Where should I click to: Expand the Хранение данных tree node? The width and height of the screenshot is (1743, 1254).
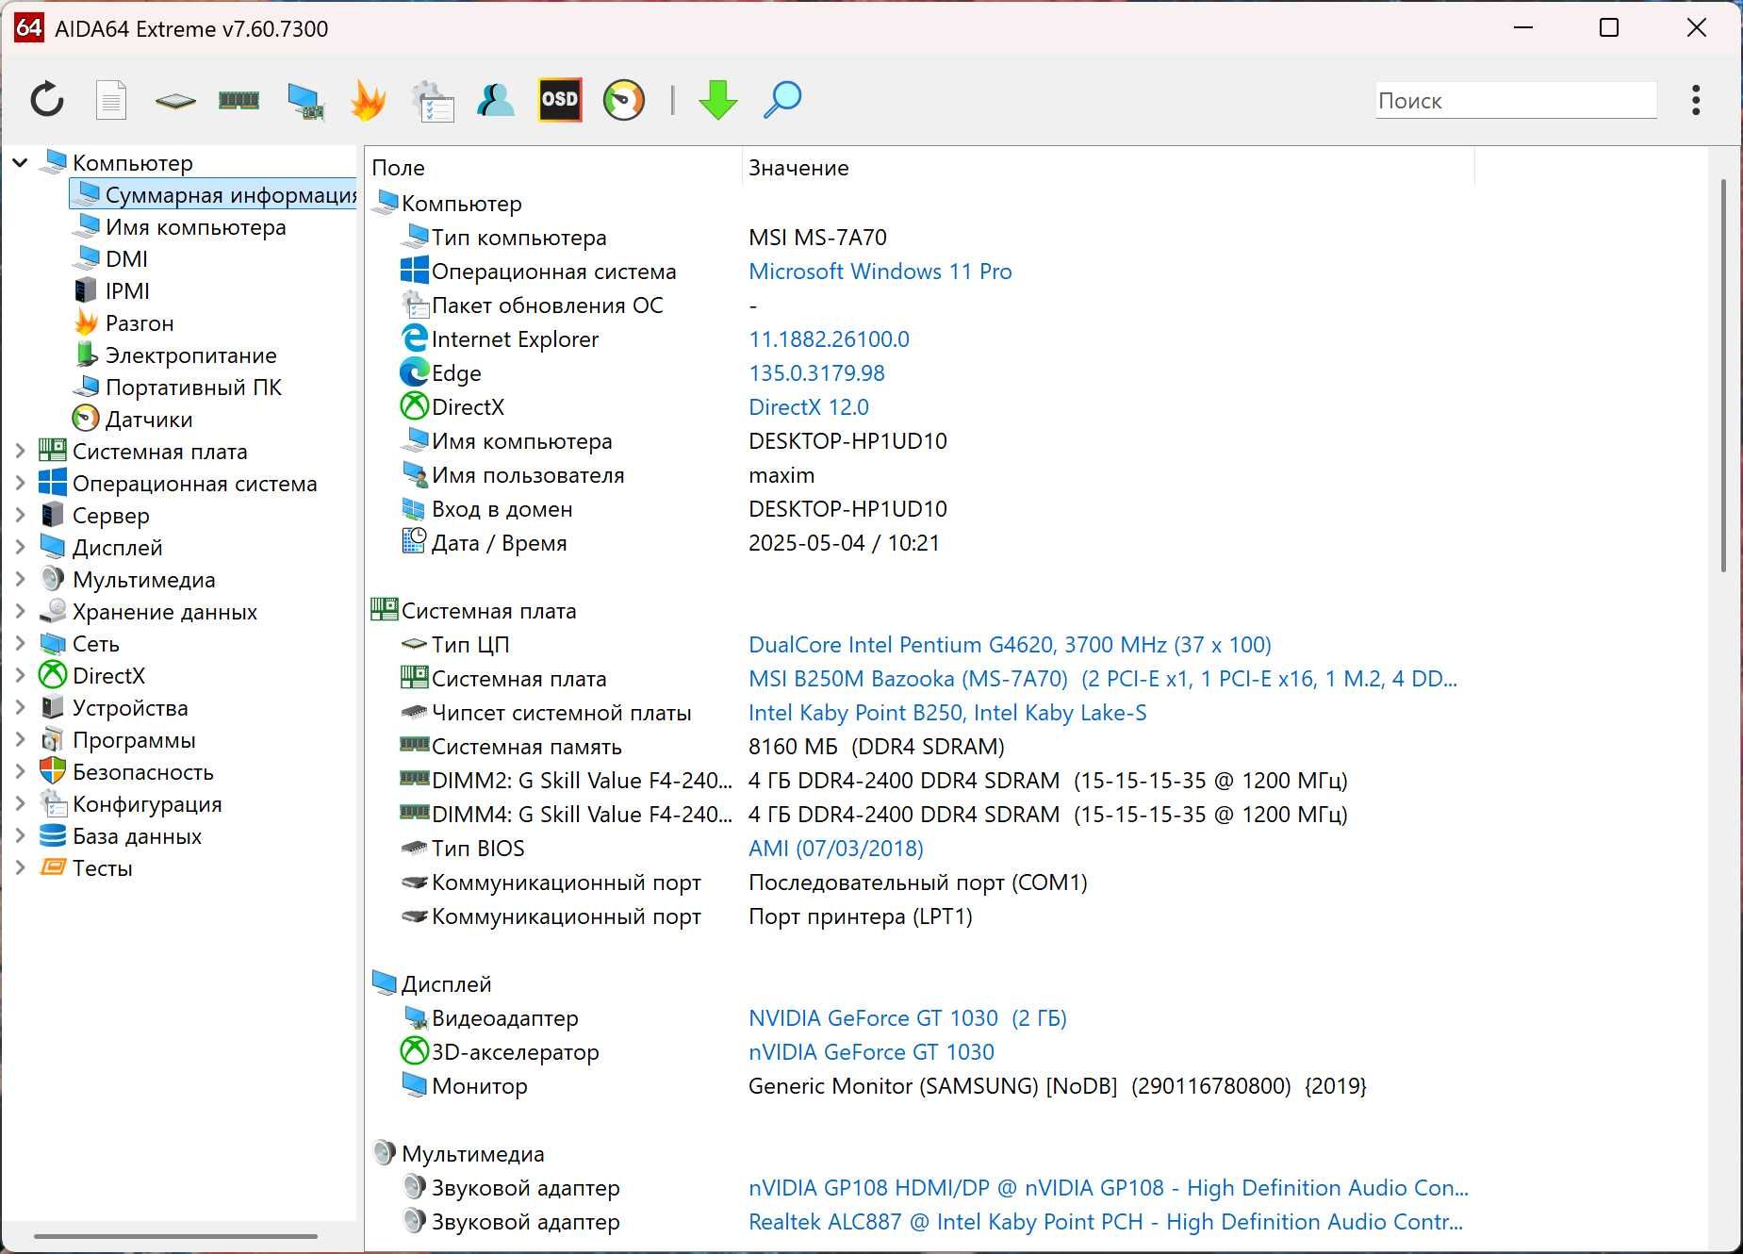(20, 612)
